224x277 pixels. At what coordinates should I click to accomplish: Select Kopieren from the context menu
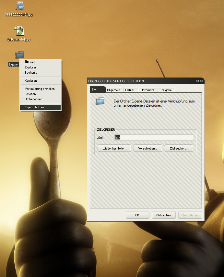(x=40, y=80)
